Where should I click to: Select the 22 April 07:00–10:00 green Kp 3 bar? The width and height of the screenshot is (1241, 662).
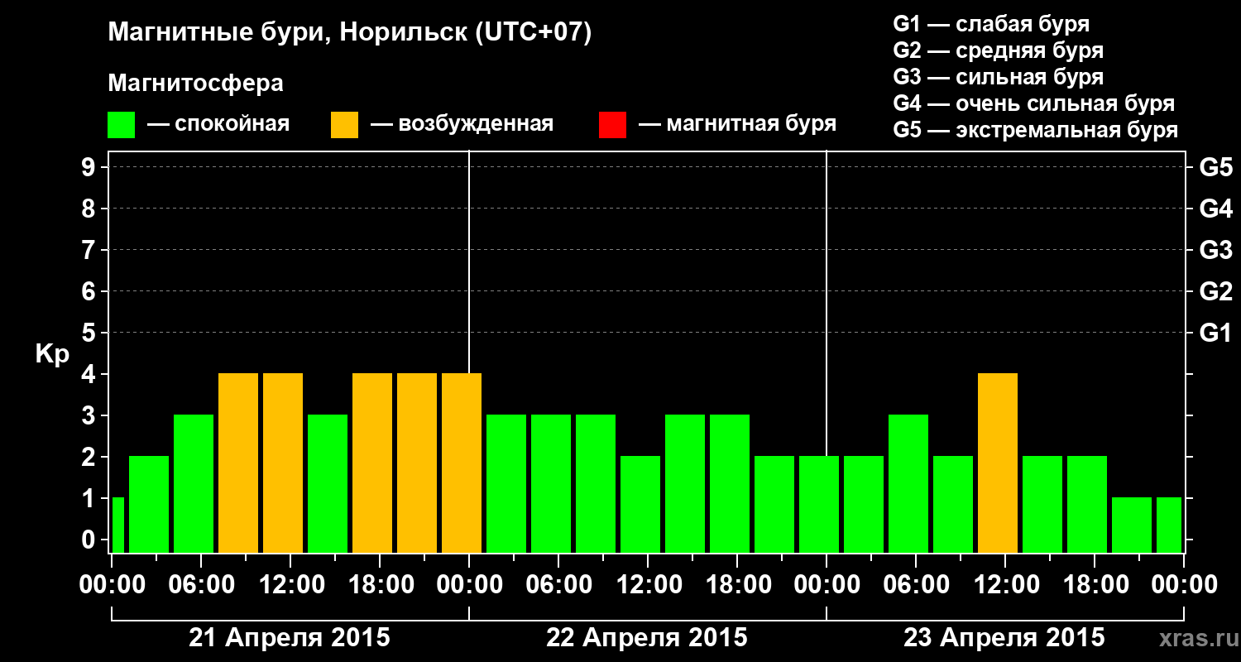point(596,483)
